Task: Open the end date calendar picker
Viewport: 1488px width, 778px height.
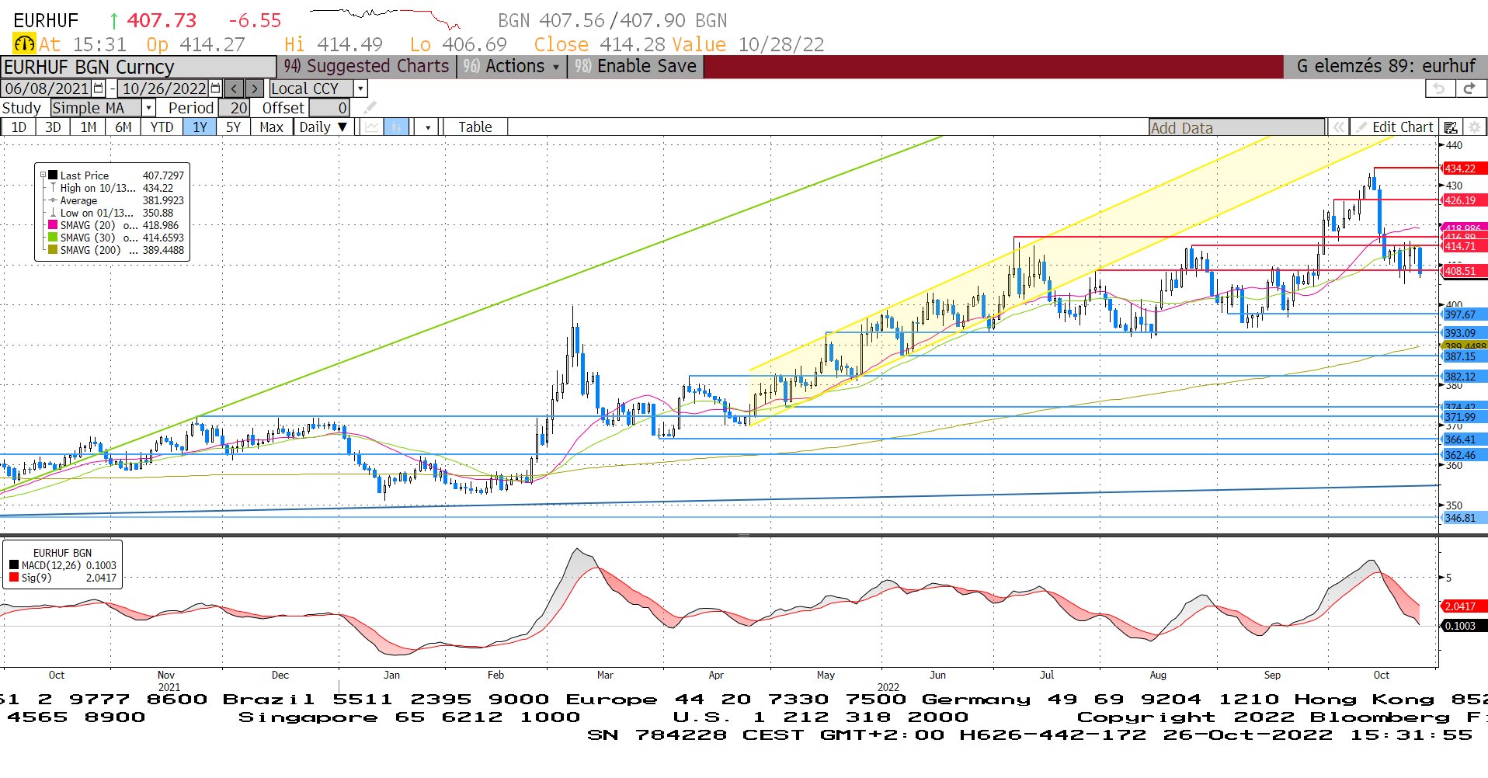Action: coord(216,89)
